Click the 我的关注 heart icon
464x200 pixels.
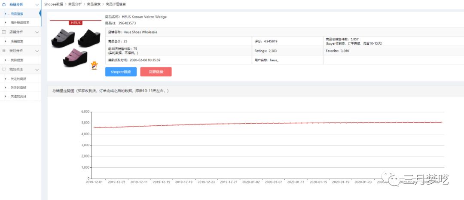[x=4, y=70]
